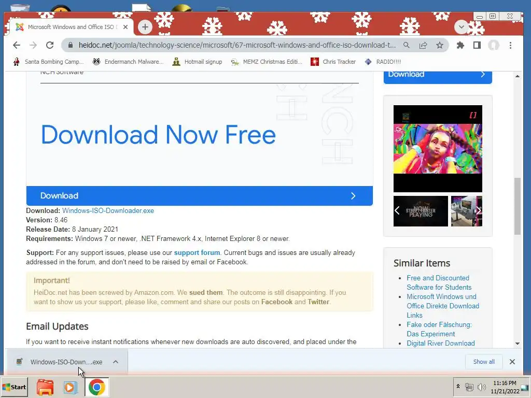Open Hotmail signup bookmark
This screenshot has width=531, height=398.
coord(197,62)
